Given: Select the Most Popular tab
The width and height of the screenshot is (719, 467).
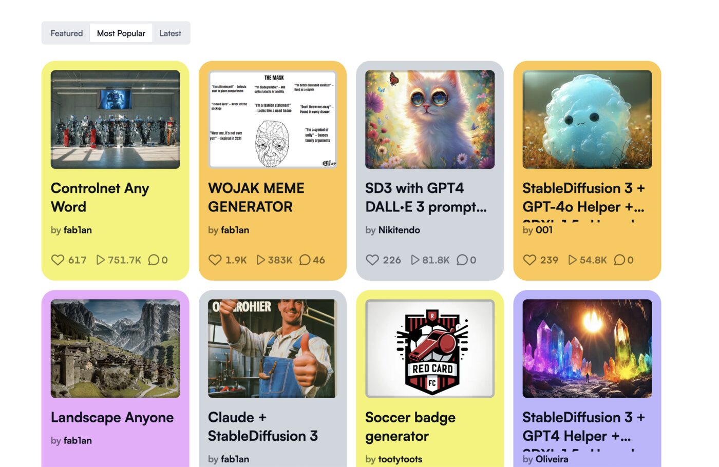Looking at the screenshot, I should [121, 33].
